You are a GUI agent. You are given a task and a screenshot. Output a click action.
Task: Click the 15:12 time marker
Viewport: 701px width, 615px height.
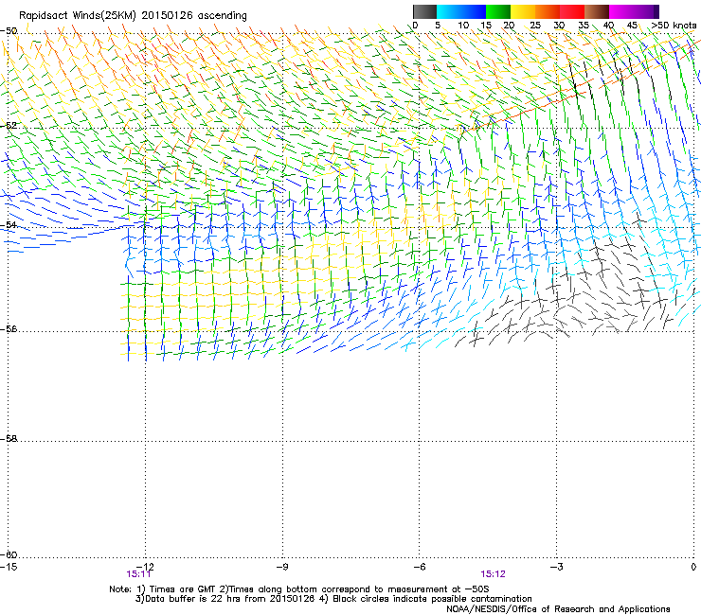click(x=493, y=574)
